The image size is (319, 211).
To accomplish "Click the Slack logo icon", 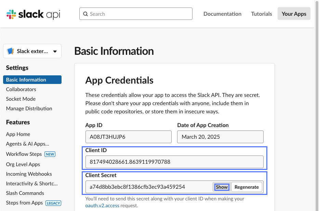I will [11, 14].
